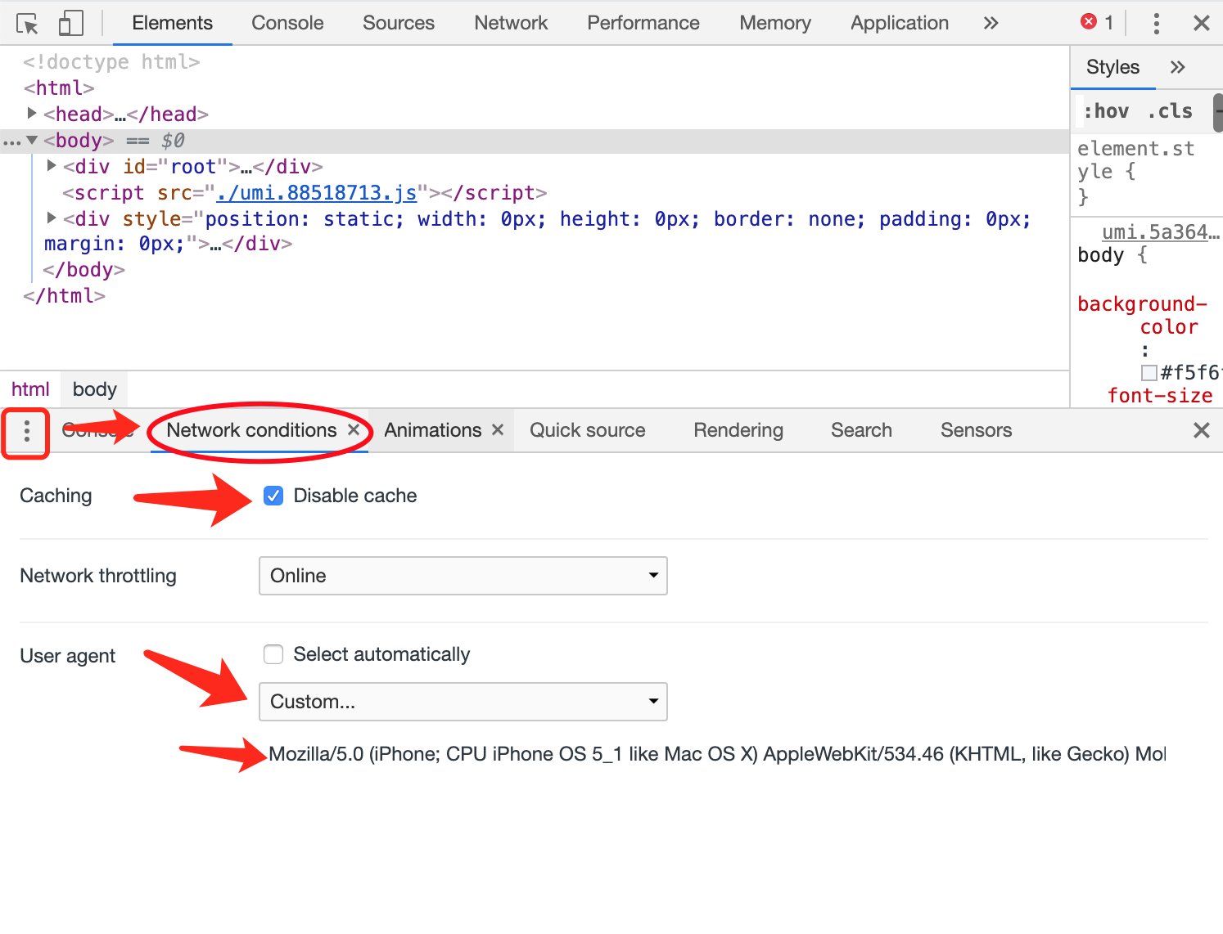Open the Application tab
The width and height of the screenshot is (1223, 934).
click(900, 23)
